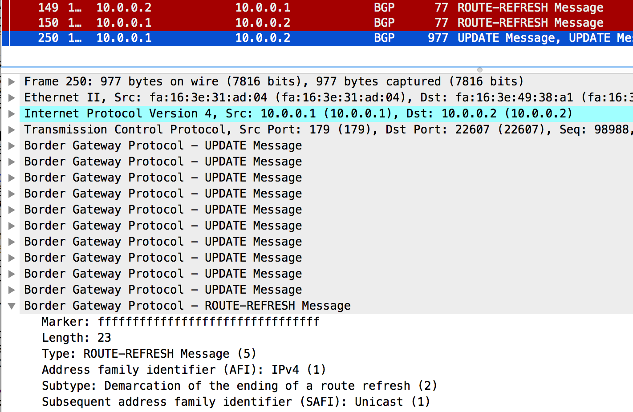Click source 10.0.0.2 in packet 149 row
The height and width of the screenshot is (412, 633).
[x=124, y=8]
